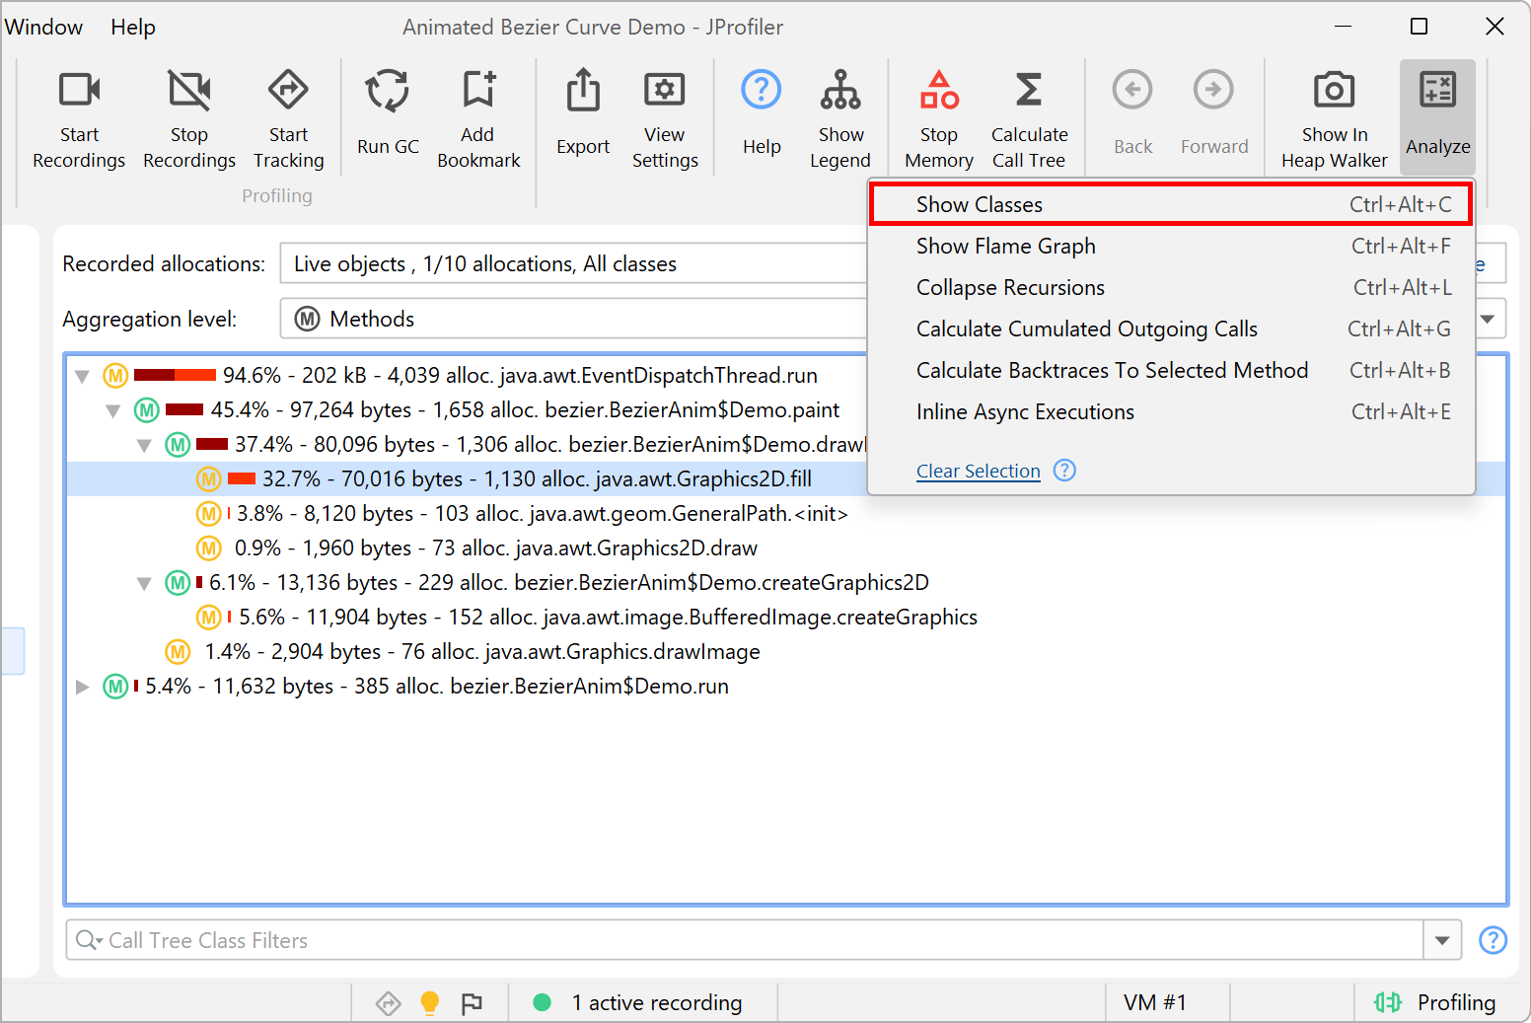Screen dimensions: 1531x1023
Task: Stop memory recording via Stop Memory
Action: coord(939,91)
